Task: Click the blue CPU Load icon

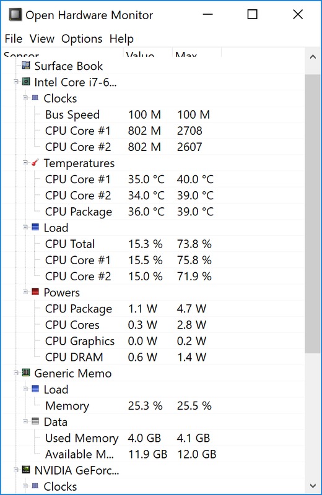Action: click(x=35, y=227)
